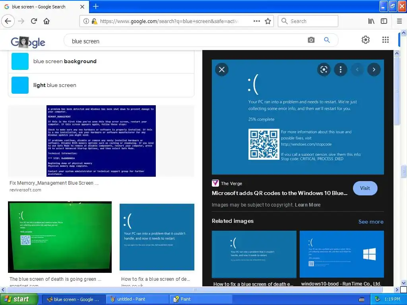407x305 pixels.
Task: Click the Firefox Search field
Action: [308, 21]
